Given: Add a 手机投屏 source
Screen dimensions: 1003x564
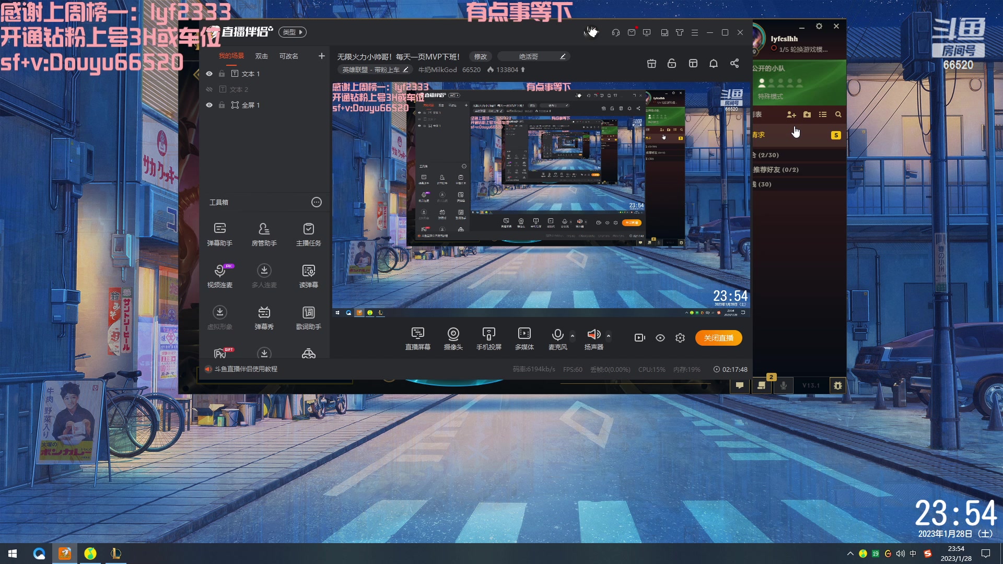Looking at the screenshot, I should click(489, 338).
